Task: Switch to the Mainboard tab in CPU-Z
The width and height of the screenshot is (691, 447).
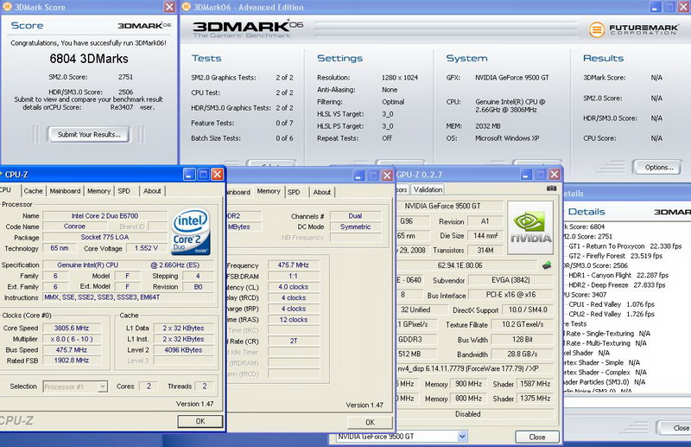Action: 65,190
